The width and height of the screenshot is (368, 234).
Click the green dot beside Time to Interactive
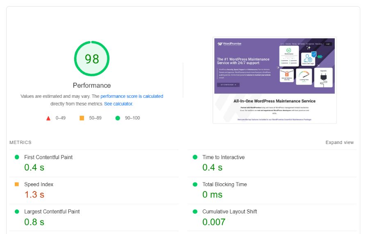195,157
